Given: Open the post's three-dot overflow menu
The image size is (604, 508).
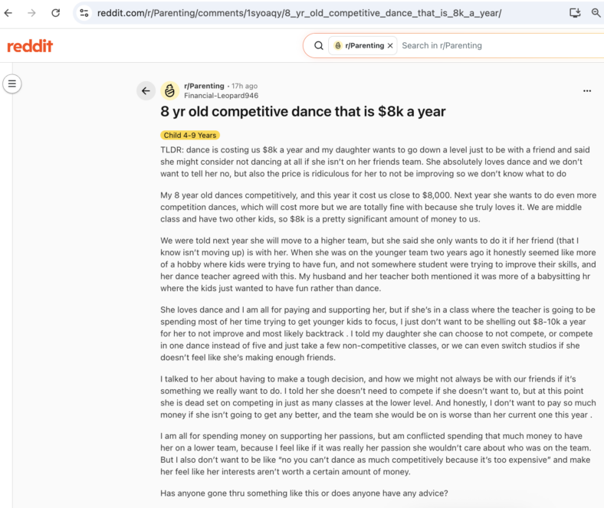Looking at the screenshot, I should [587, 91].
